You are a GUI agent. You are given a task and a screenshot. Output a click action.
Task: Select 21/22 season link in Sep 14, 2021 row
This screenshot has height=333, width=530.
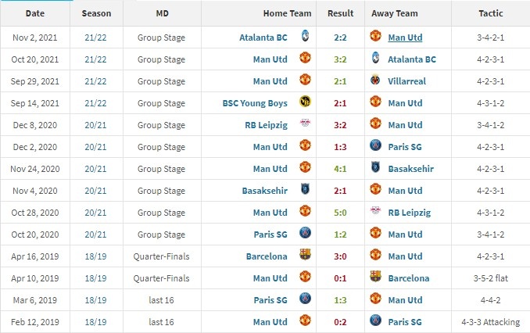(95, 103)
